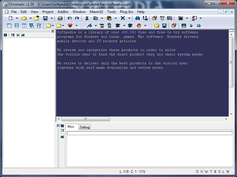Screen dimensions: 237x177
Task: Click the Redo arrow icon
Action: 77,18
